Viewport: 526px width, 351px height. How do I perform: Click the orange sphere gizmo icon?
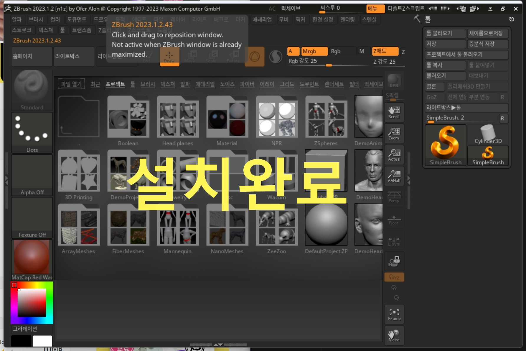pos(255,56)
